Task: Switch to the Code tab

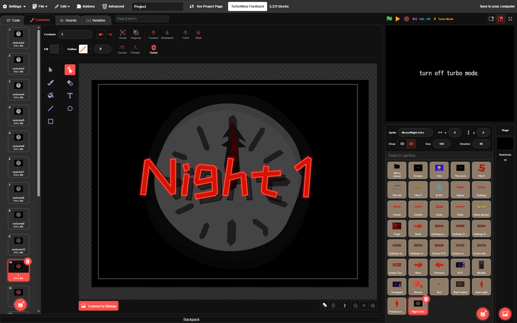Action: (13, 20)
